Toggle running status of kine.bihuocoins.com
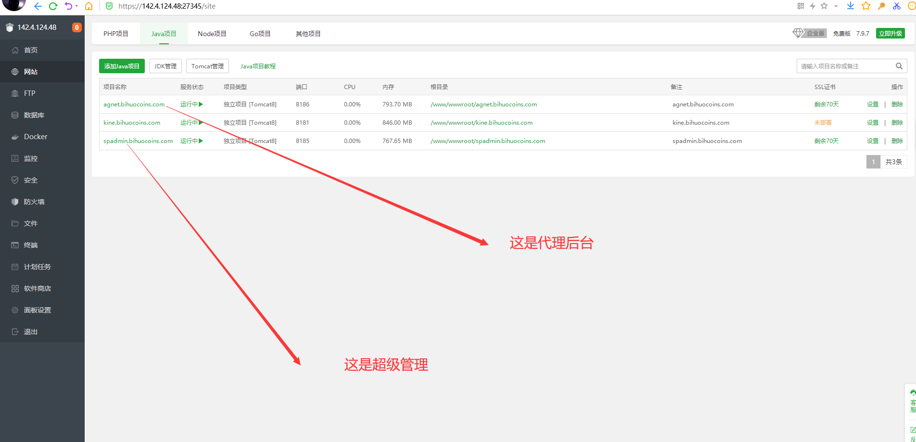The width and height of the screenshot is (916, 442). [191, 122]
